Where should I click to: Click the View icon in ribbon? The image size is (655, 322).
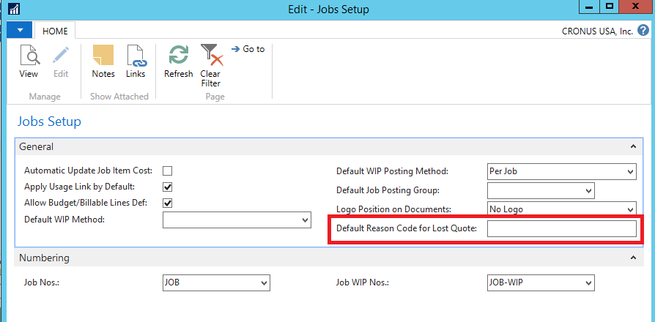pyautogui.click(x=29, y=56)
